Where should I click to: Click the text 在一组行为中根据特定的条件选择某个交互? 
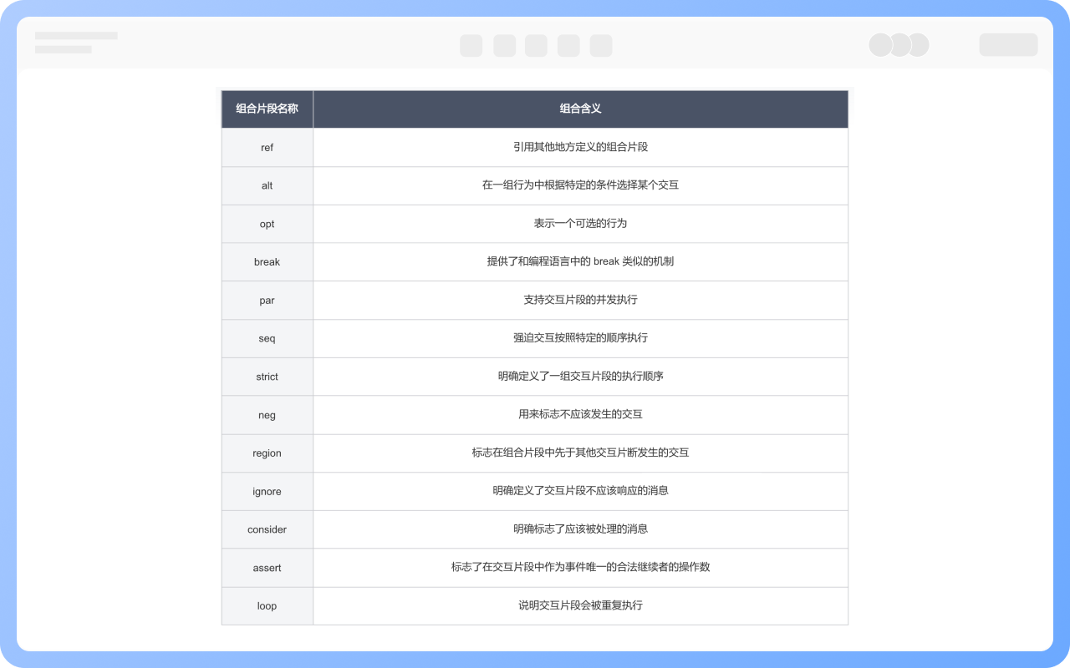(580, 185)
